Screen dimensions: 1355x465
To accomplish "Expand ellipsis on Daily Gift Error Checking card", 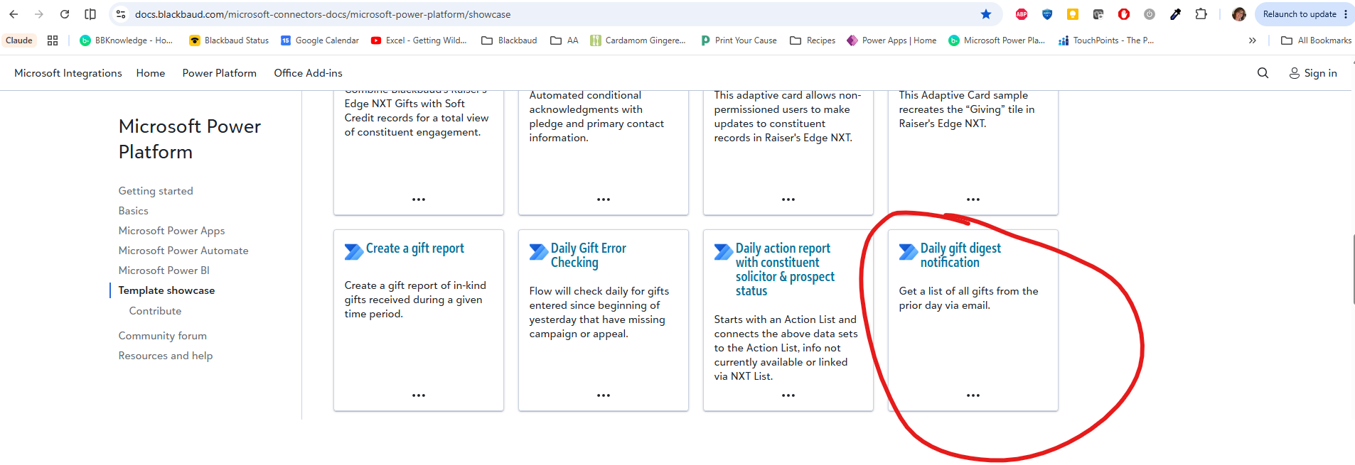I will click(x=604, y=395).
